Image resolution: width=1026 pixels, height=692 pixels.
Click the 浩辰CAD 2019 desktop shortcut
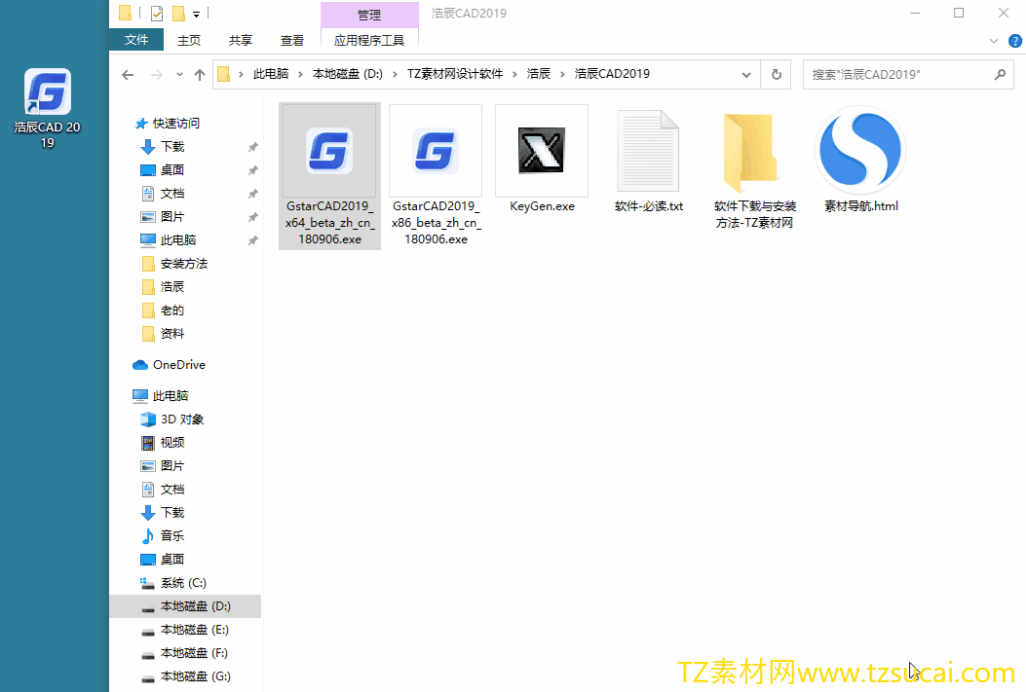(47, 108)
